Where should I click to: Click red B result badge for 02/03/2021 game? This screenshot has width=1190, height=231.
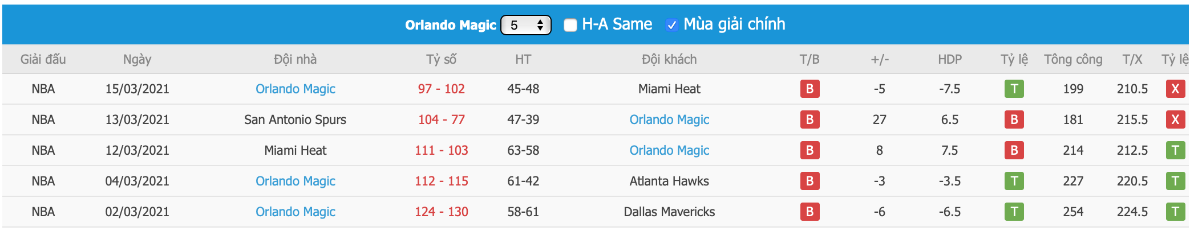pyautogui.click(x=809, y=212)
